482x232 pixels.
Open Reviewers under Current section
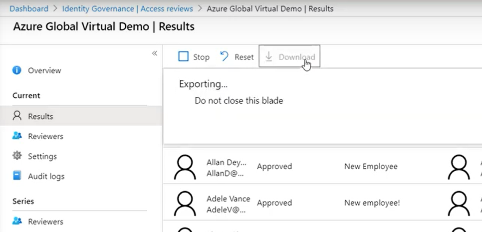[45, 136]
